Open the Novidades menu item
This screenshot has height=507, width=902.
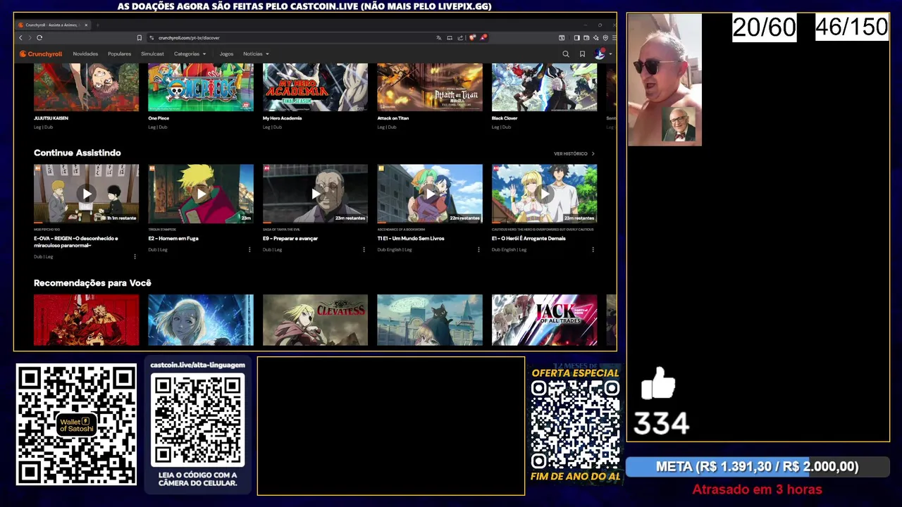[x=85, y=54]
